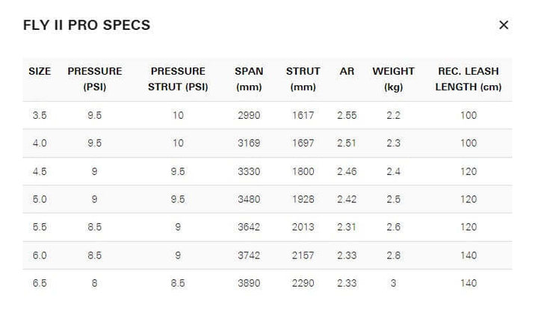Select strut value 2290
Viewport: 538px width, 310px height.
tap(303, 284)
